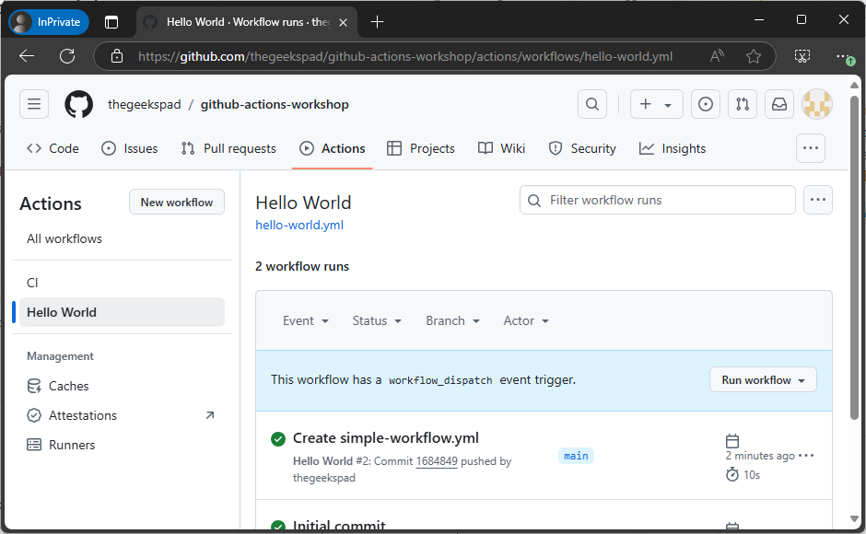Viewport: 866px width, 534px height.
Task: Click the browser back arrow
Action: 27,56
